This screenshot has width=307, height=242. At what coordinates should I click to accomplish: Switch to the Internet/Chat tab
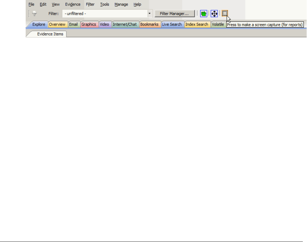(125, 24)
